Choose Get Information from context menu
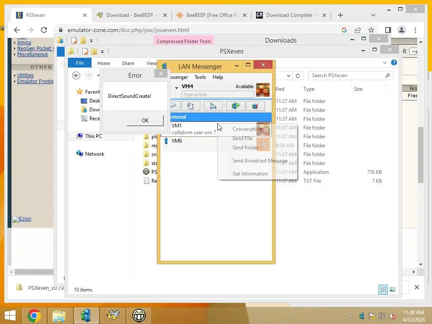Screen dimensions: 432x324 coord(250,174)
